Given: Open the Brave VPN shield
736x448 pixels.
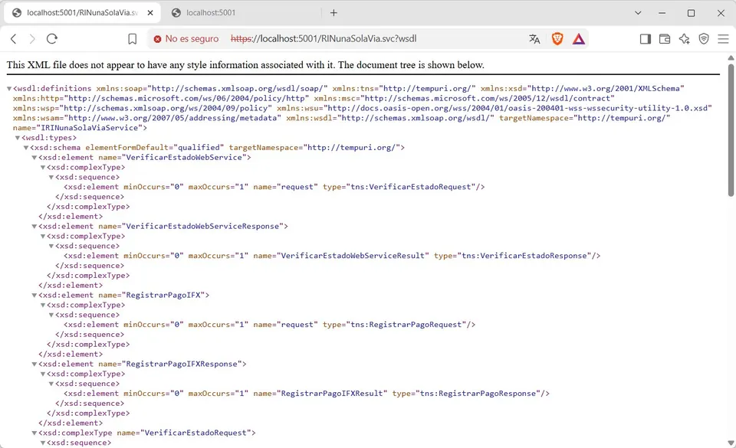Looking at the screenshot, I should click(704, 39).
